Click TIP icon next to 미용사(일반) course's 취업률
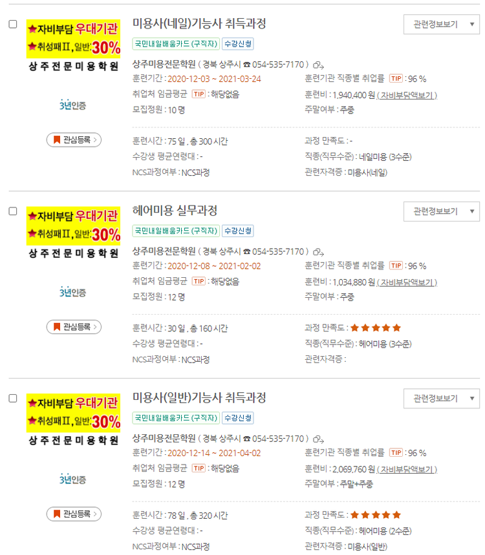 (x=396, y=452)
